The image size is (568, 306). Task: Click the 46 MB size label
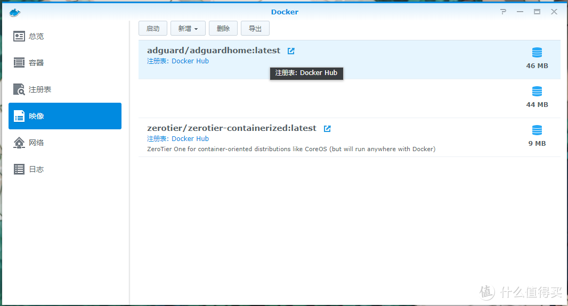click(537, 66)
